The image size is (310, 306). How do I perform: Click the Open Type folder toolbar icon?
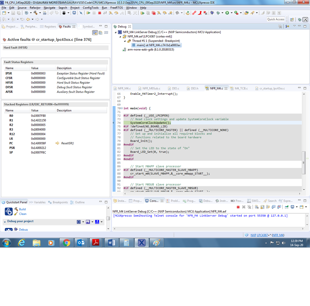(x=246, y=13)
